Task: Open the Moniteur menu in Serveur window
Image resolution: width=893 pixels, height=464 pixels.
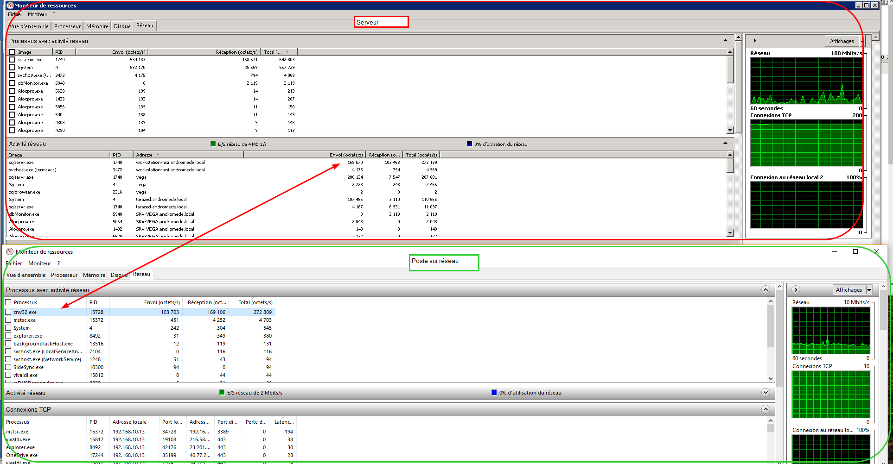Action: point(37,14)
